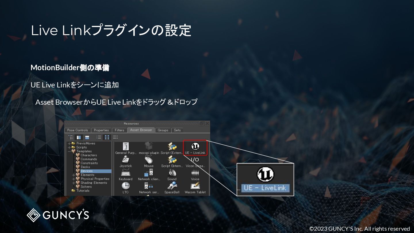Switch asset view to details mode

(x=115, y=137)
